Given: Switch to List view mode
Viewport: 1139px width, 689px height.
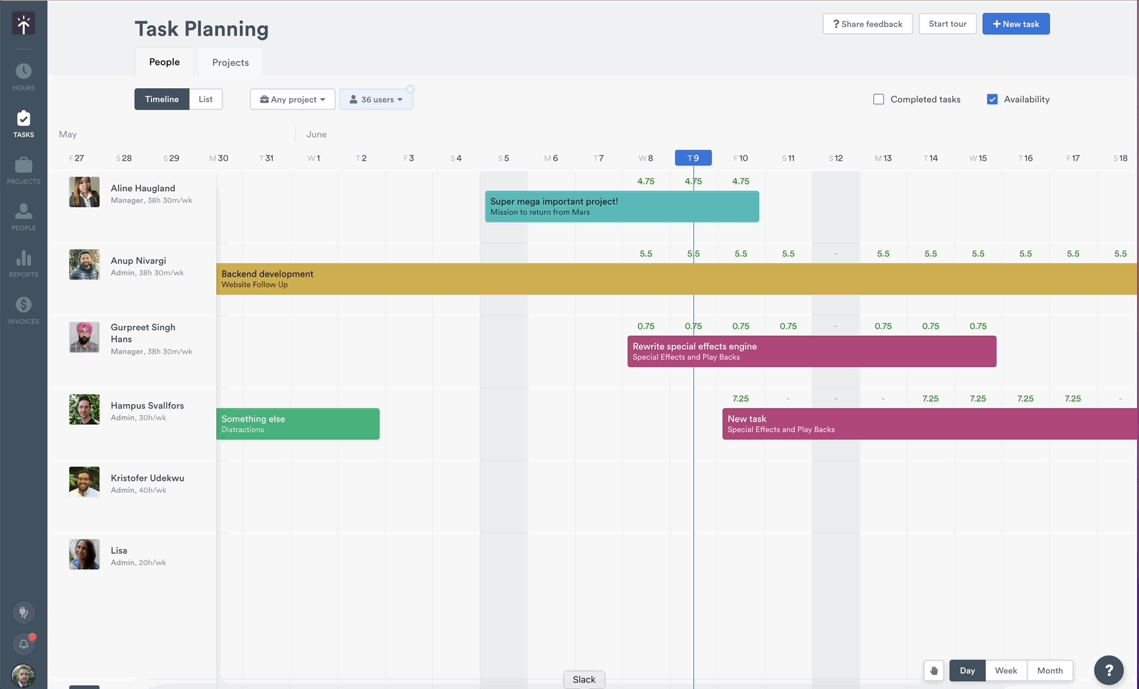Looking at the screenshot, I should point(205,99).
